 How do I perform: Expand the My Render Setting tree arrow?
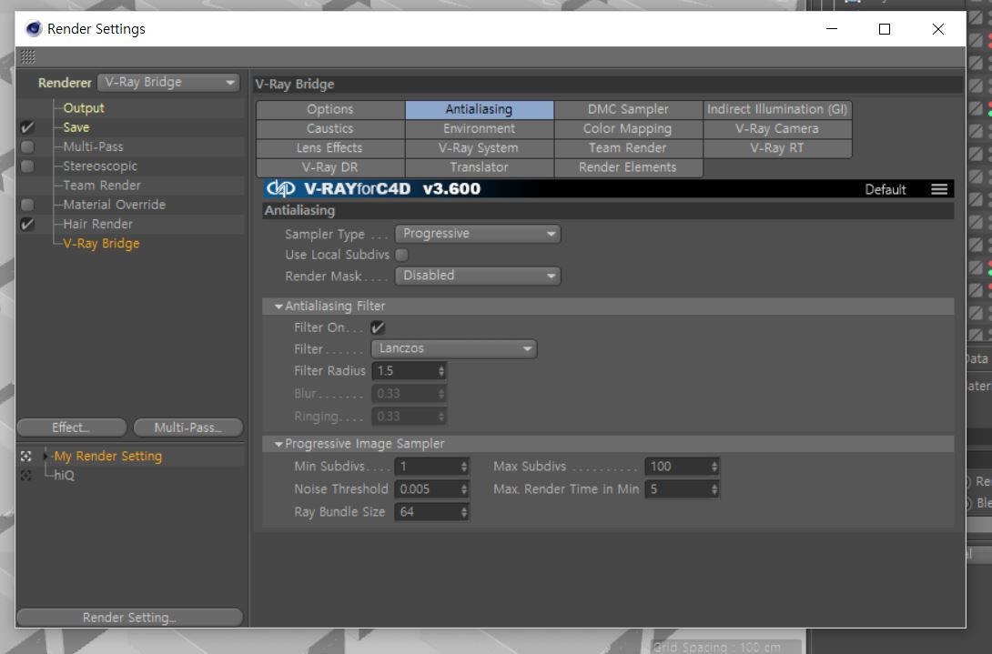45,456
